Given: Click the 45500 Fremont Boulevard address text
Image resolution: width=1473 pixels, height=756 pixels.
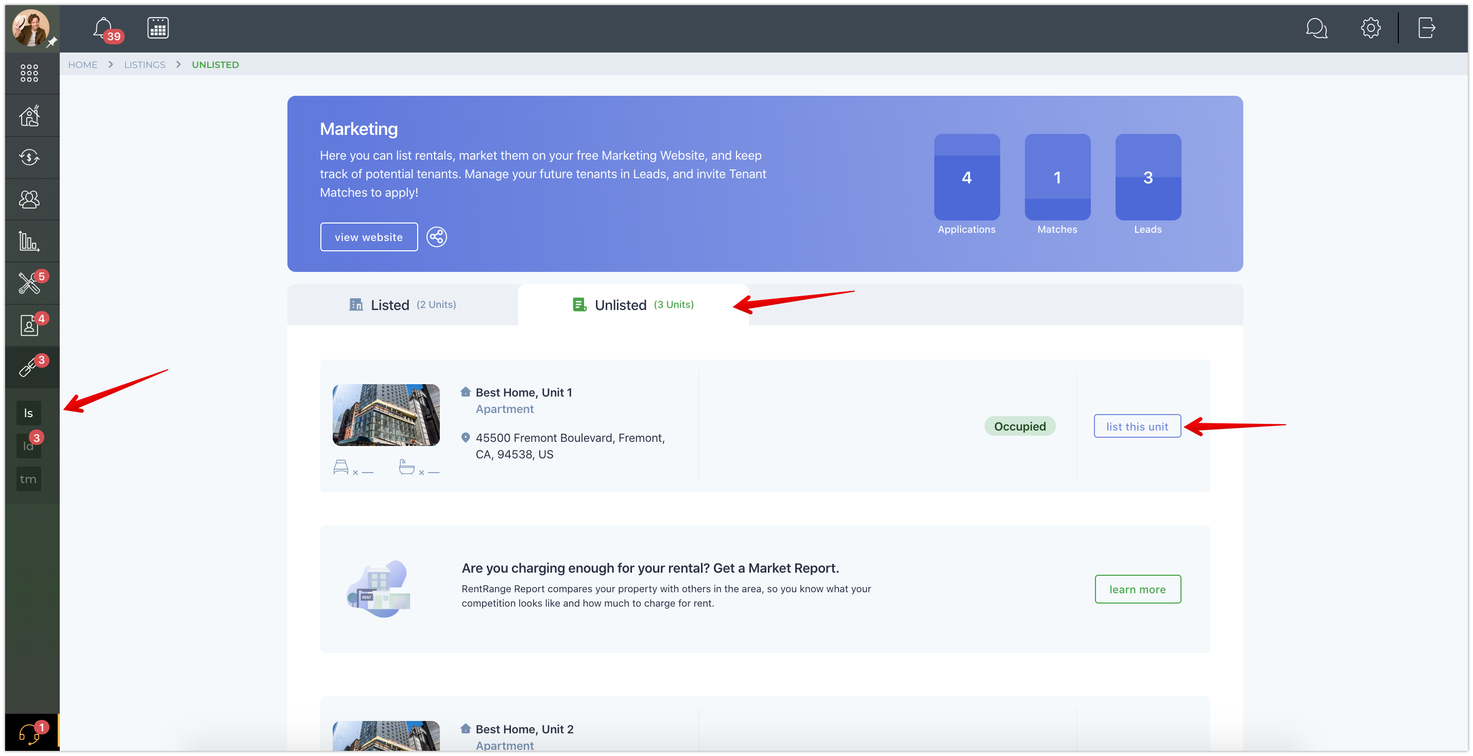Looking at the screenshot, I should pyautogui.click(x=570, y=446).
